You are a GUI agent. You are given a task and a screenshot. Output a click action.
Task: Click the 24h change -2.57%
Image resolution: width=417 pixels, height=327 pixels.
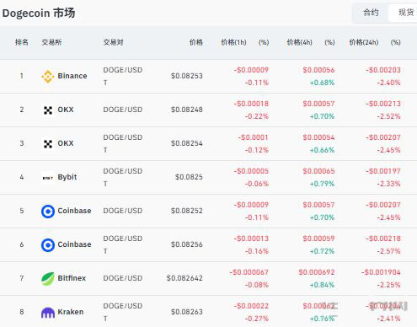(x=388, y=251)
